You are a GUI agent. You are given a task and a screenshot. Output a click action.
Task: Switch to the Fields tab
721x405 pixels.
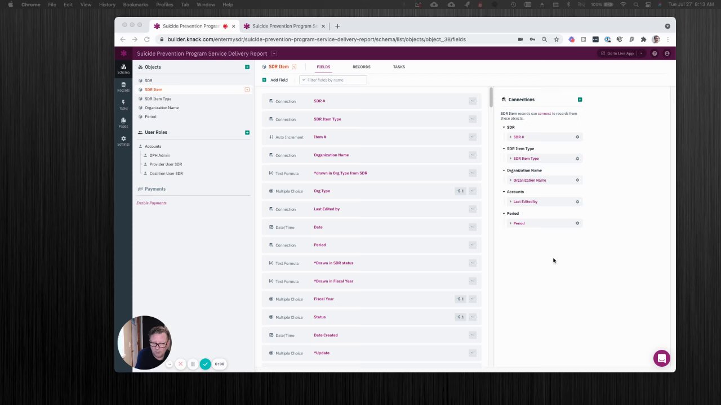[323, 67]
